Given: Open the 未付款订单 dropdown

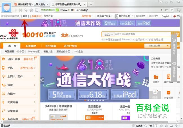Looking at the screenshot, I should point(157,46).
